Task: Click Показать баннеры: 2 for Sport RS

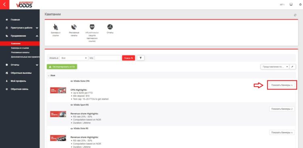Action: tap(282, 109)
